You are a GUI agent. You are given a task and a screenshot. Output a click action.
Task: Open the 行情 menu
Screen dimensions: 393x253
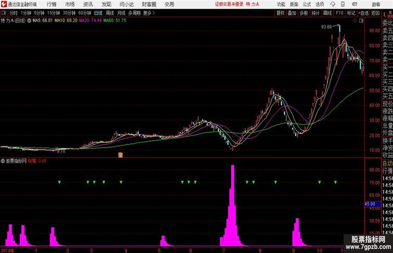point(51,4)
